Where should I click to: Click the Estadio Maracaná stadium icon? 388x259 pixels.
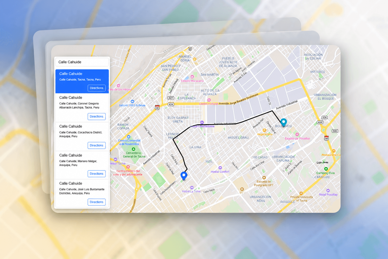click(x=192, y=77)
